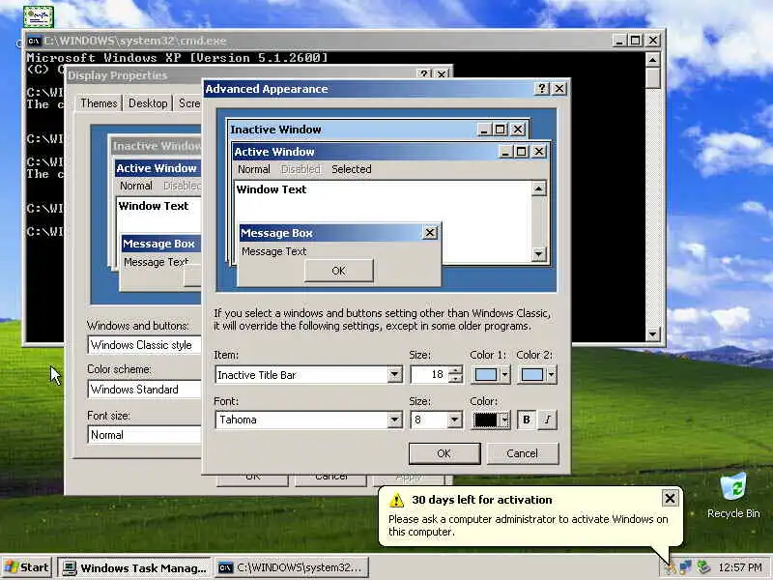Viewport: 773px width, 580px height.
Task: Close the 30 days activation balloon
Action: coord(670,499)
